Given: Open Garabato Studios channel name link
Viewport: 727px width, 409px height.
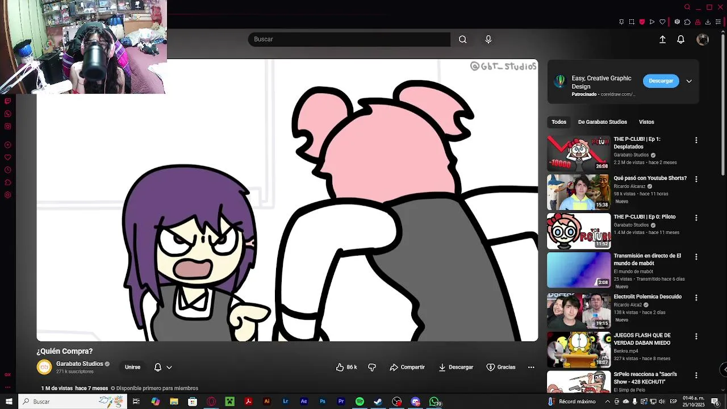Looking at the screenshot, I should 80,364.
